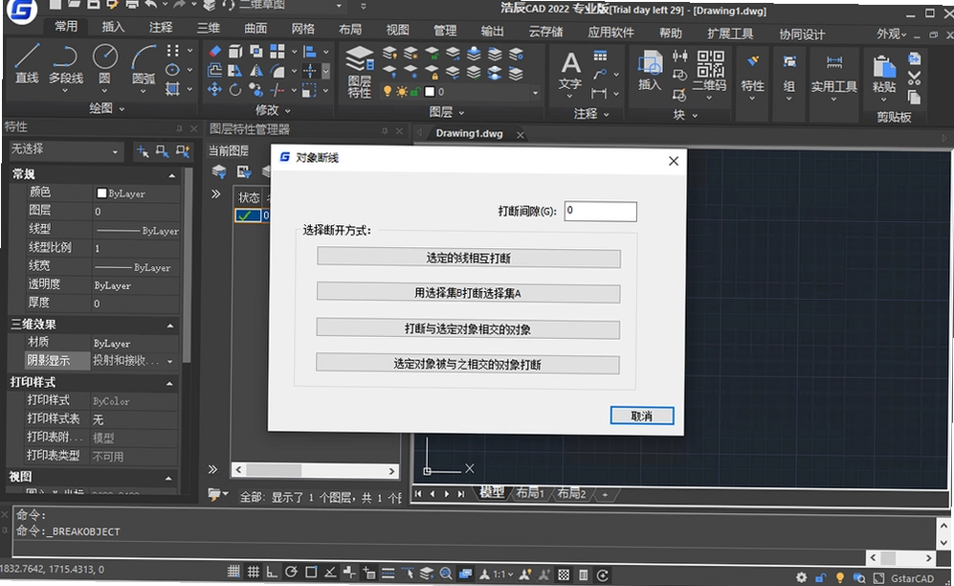
Task: Click the white layer color swatch in 图层 panel
Action: [x=430, y=92]
